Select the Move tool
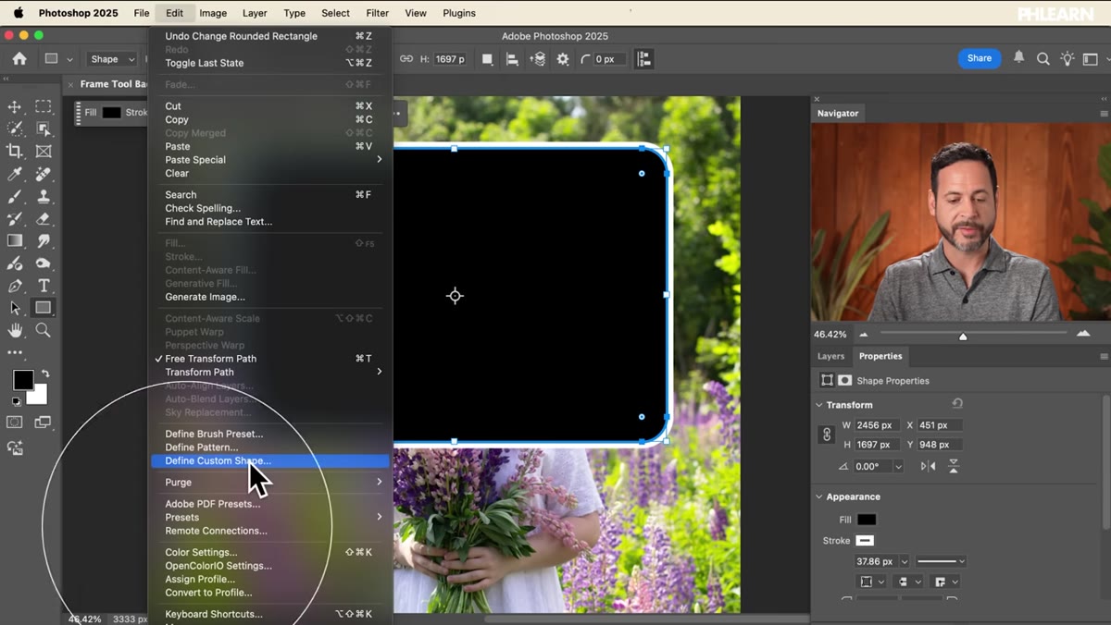 pyautogui.click(x=15, y=107)
